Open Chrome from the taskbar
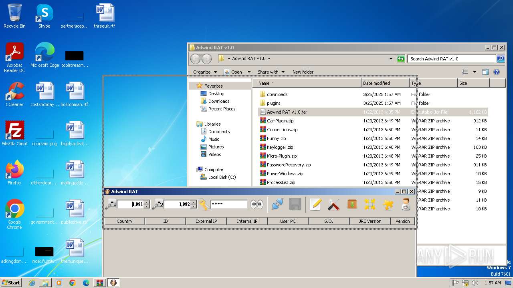Screen dimensions: 513x288 (73, 283)
